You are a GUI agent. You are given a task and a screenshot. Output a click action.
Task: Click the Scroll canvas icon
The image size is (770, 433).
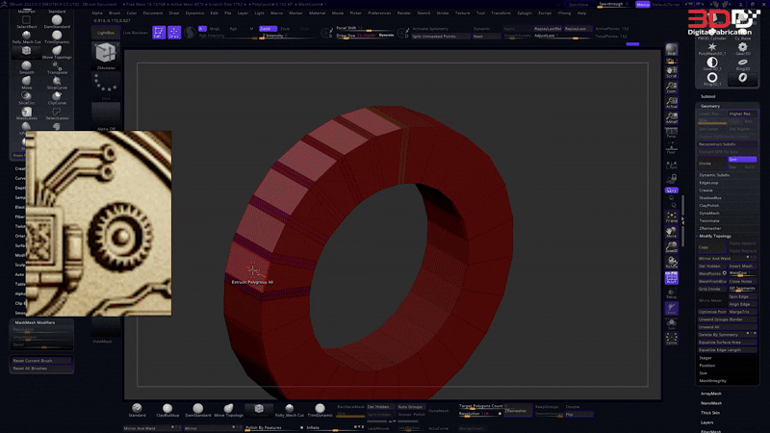point(672,70)
